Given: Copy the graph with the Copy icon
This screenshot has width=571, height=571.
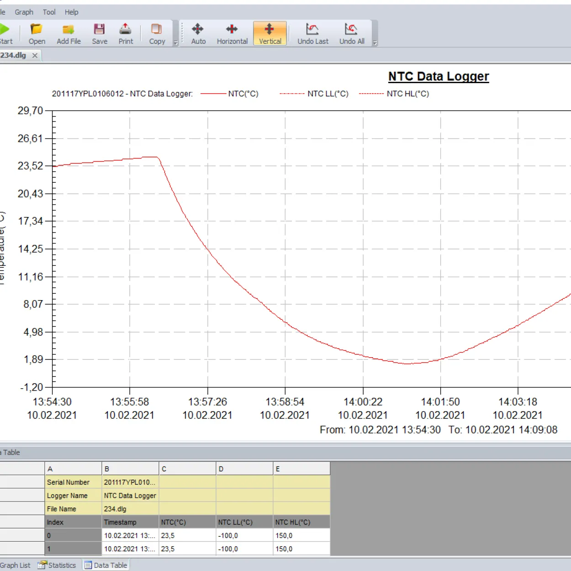Looking at the screenshot, I should click(x=157, y=29).
